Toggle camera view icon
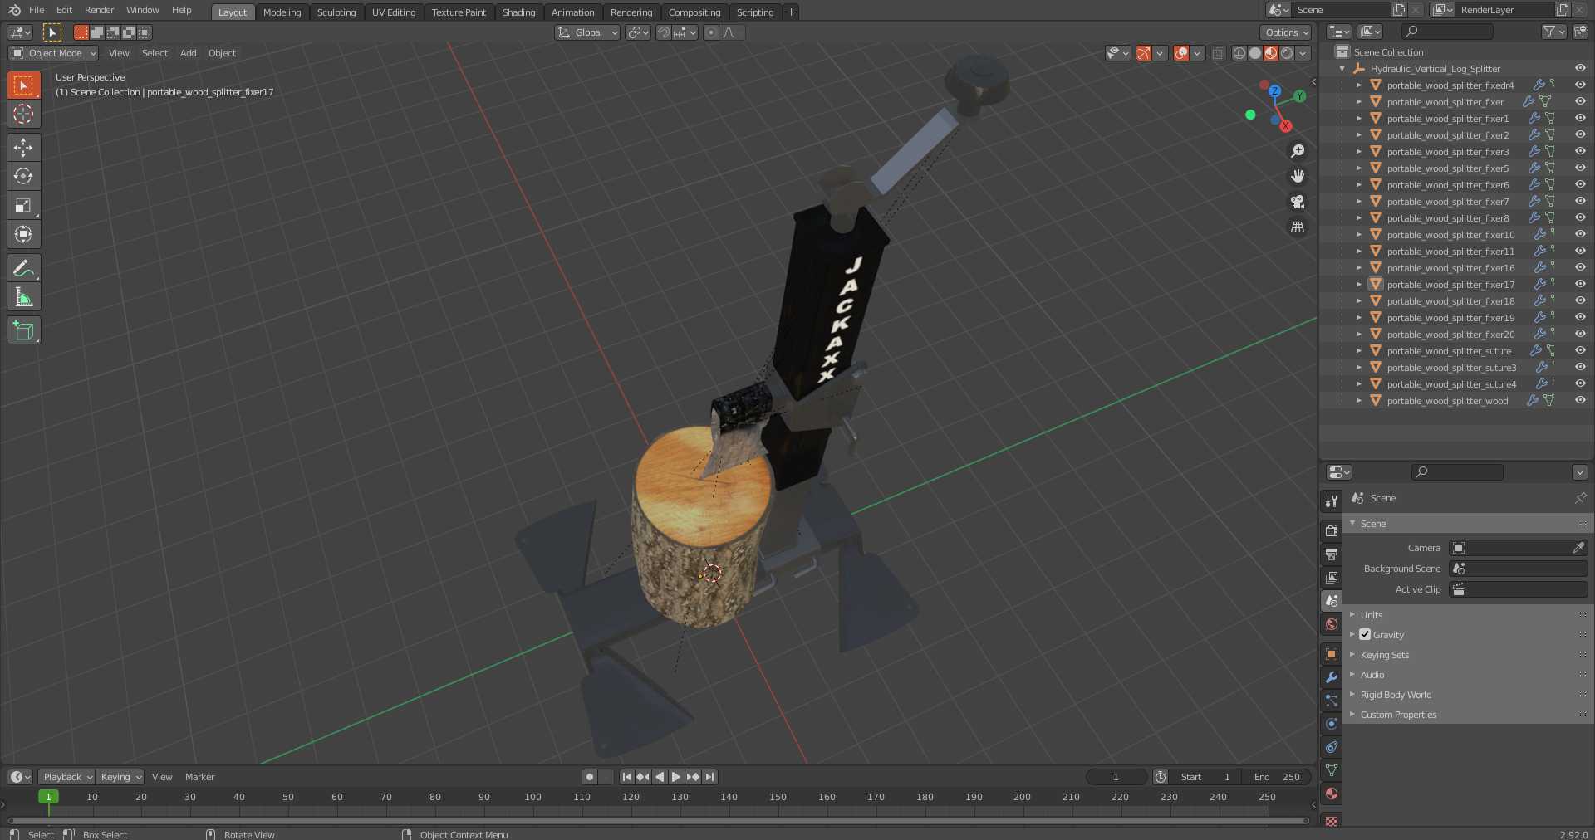The image size is (1595, 840). pyautogui.click(x=1298, y=202)
